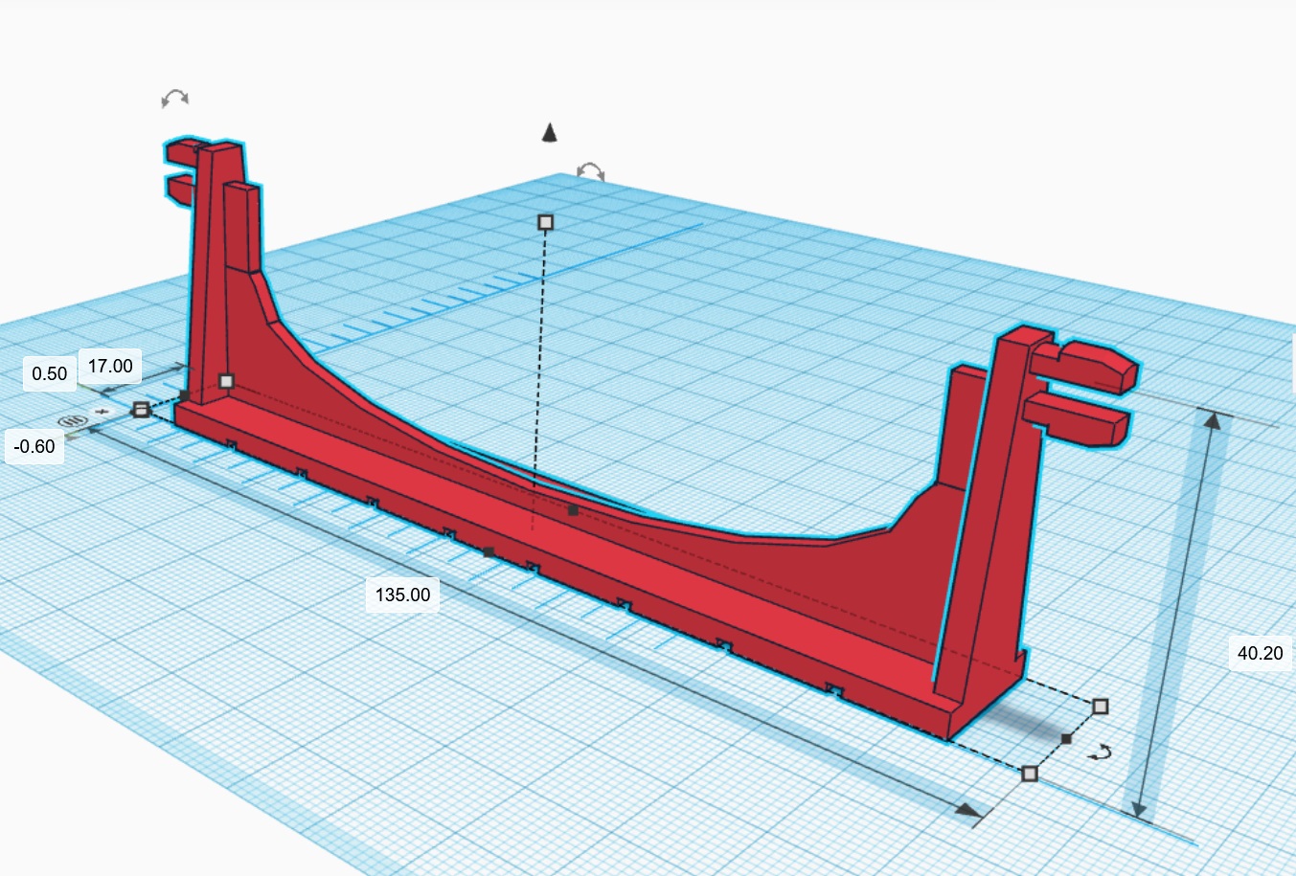Click the -0.60 offset dimension field
1296x876 pixels.
pyautogui.click(x=35, y=446)
